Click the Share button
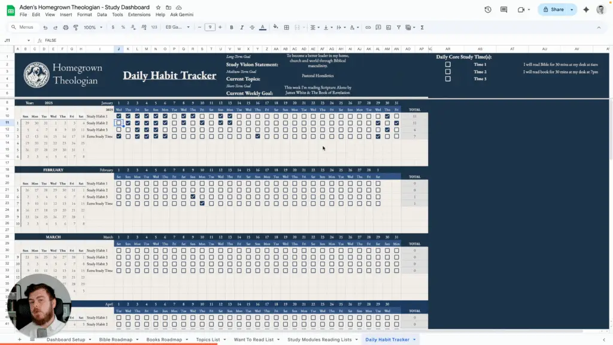Image resolution: width=613 pixels, height=345 pixels. coord(552,10)
